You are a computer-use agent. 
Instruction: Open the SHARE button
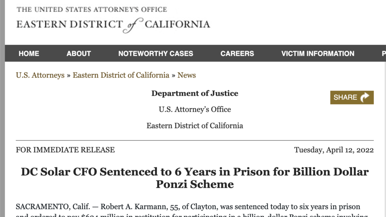pyautogui.click(x=352, y=97)
